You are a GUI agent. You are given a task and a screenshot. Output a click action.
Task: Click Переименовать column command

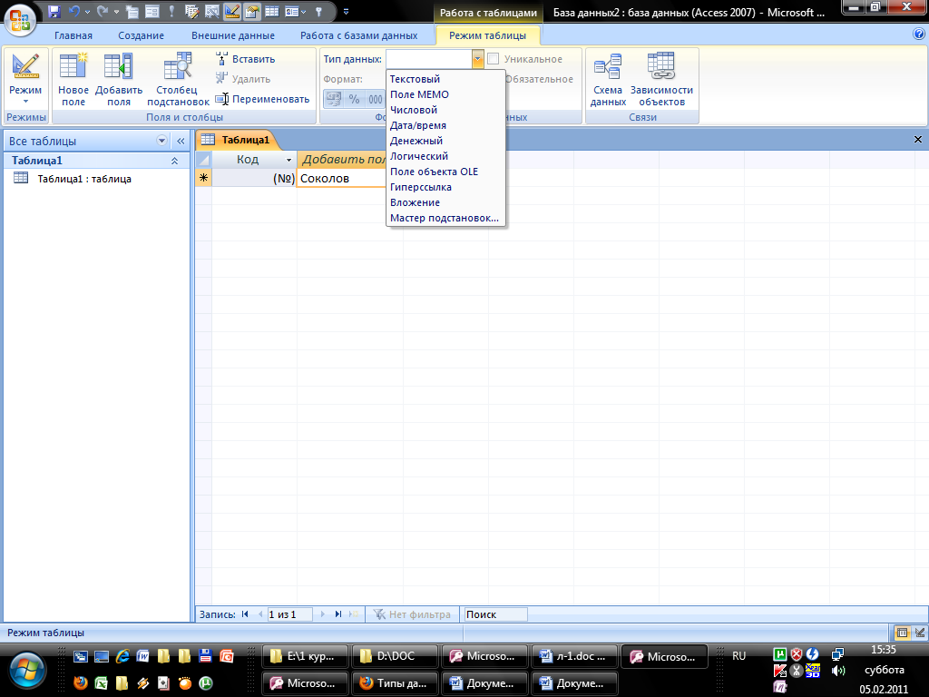coord(262,99)
